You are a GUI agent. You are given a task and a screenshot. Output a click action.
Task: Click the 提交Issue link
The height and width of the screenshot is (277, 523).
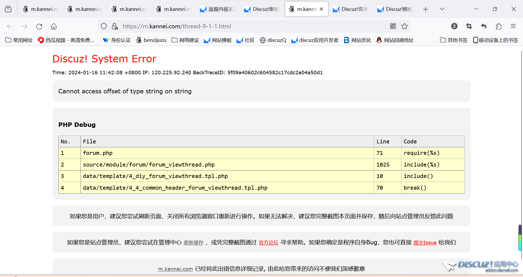[x=425, y=243]
